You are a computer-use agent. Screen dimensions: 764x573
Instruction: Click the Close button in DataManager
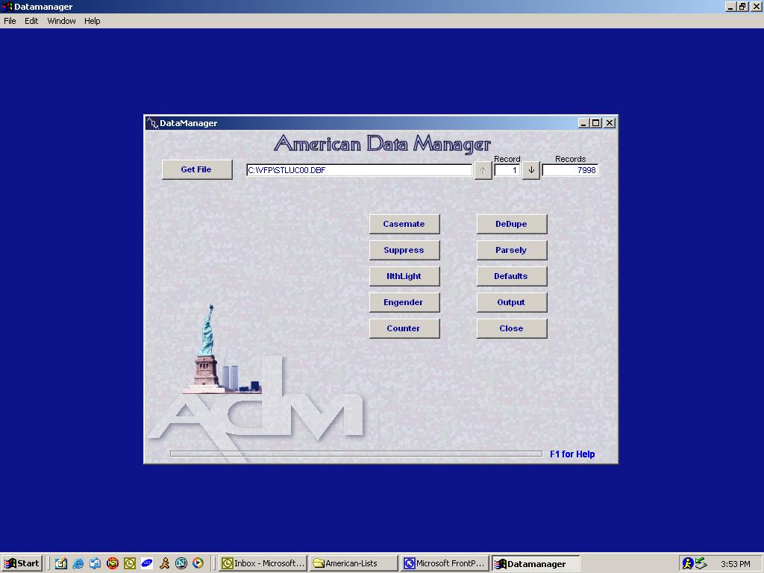[512, 328]
